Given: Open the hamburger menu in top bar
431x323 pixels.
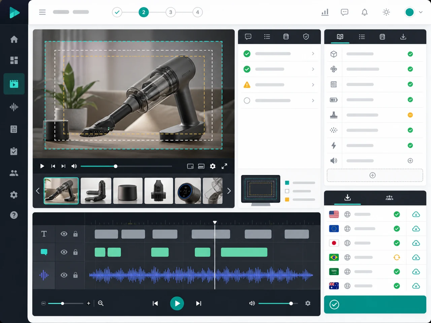Looking at the screenshot, I should coord(42,12).
